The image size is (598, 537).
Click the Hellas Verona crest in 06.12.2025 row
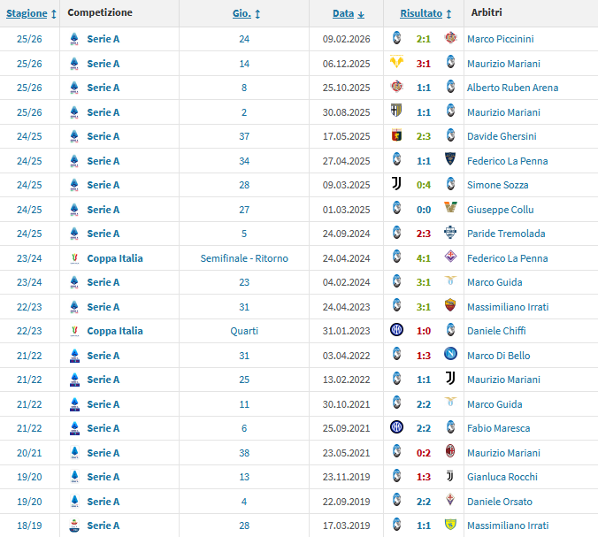tap(396, 63)
